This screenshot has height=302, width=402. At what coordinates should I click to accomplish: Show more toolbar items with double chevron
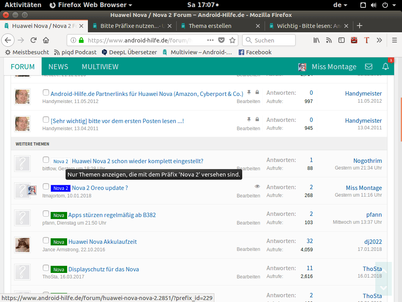pyautogui.click(x=379, y=41)
